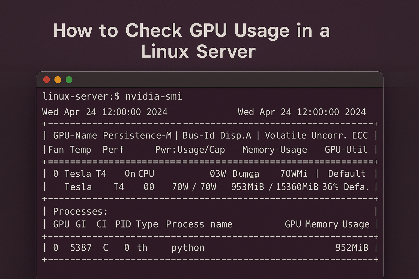Click the red close window button
Screen dimensions: 419x279
[47, 80]
